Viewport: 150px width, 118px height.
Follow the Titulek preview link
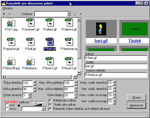pyautogui.click(x=135, y=41)
